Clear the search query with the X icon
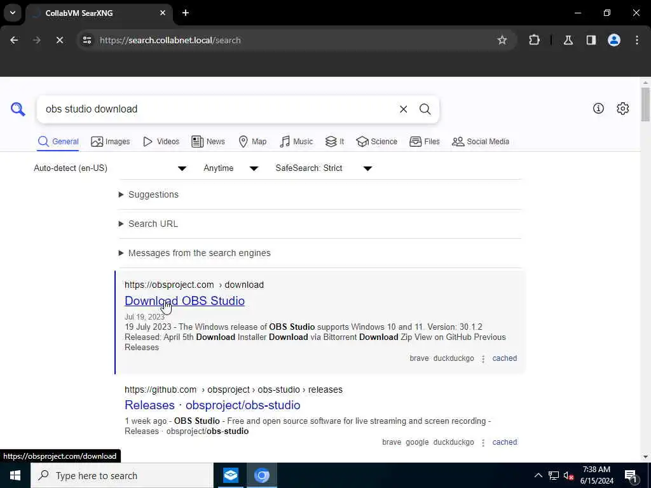651x488 pixels. [403, 109]
